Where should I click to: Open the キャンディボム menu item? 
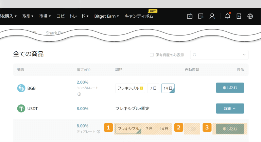pos(139,16)
